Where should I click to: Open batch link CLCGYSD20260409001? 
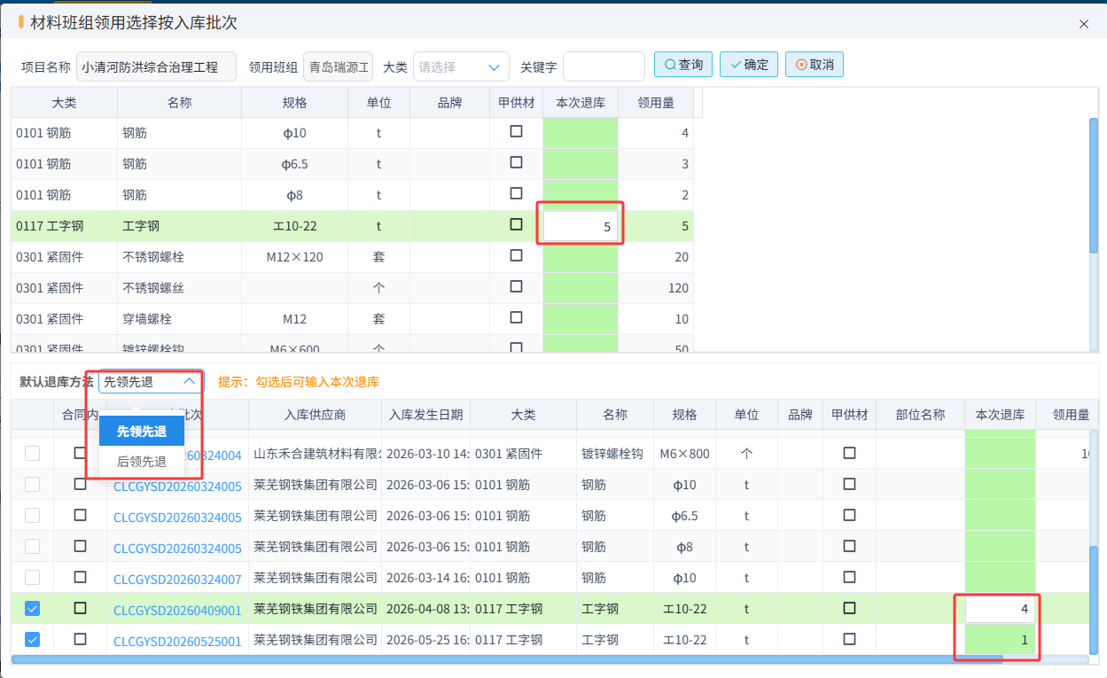(177, 611)
